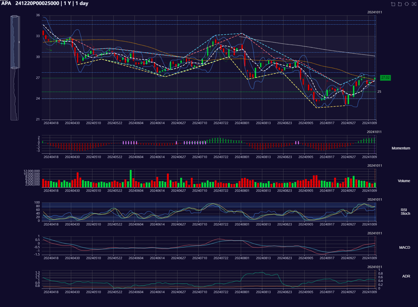The image size is (418, 307).
Task: Select the Volume panel label
Action: pos(404,181)
